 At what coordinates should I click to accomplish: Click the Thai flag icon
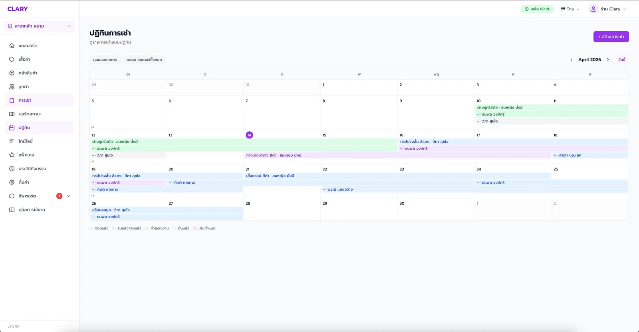click(x=563, y=9)
